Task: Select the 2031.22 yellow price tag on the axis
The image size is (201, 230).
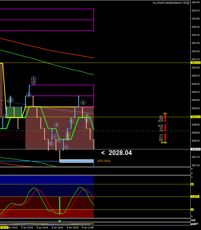Action: (x=195, y=63)
